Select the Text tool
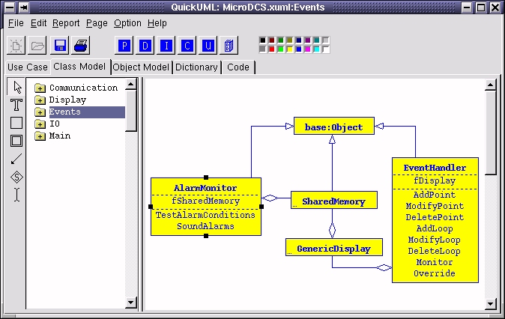 pyautogui.click(x=16, y=105)
